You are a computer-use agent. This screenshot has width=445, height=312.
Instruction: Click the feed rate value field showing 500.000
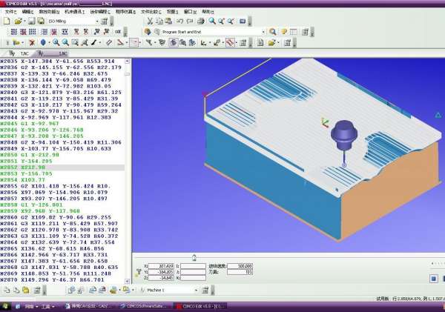pyautogui.click(x=240, y=266)
